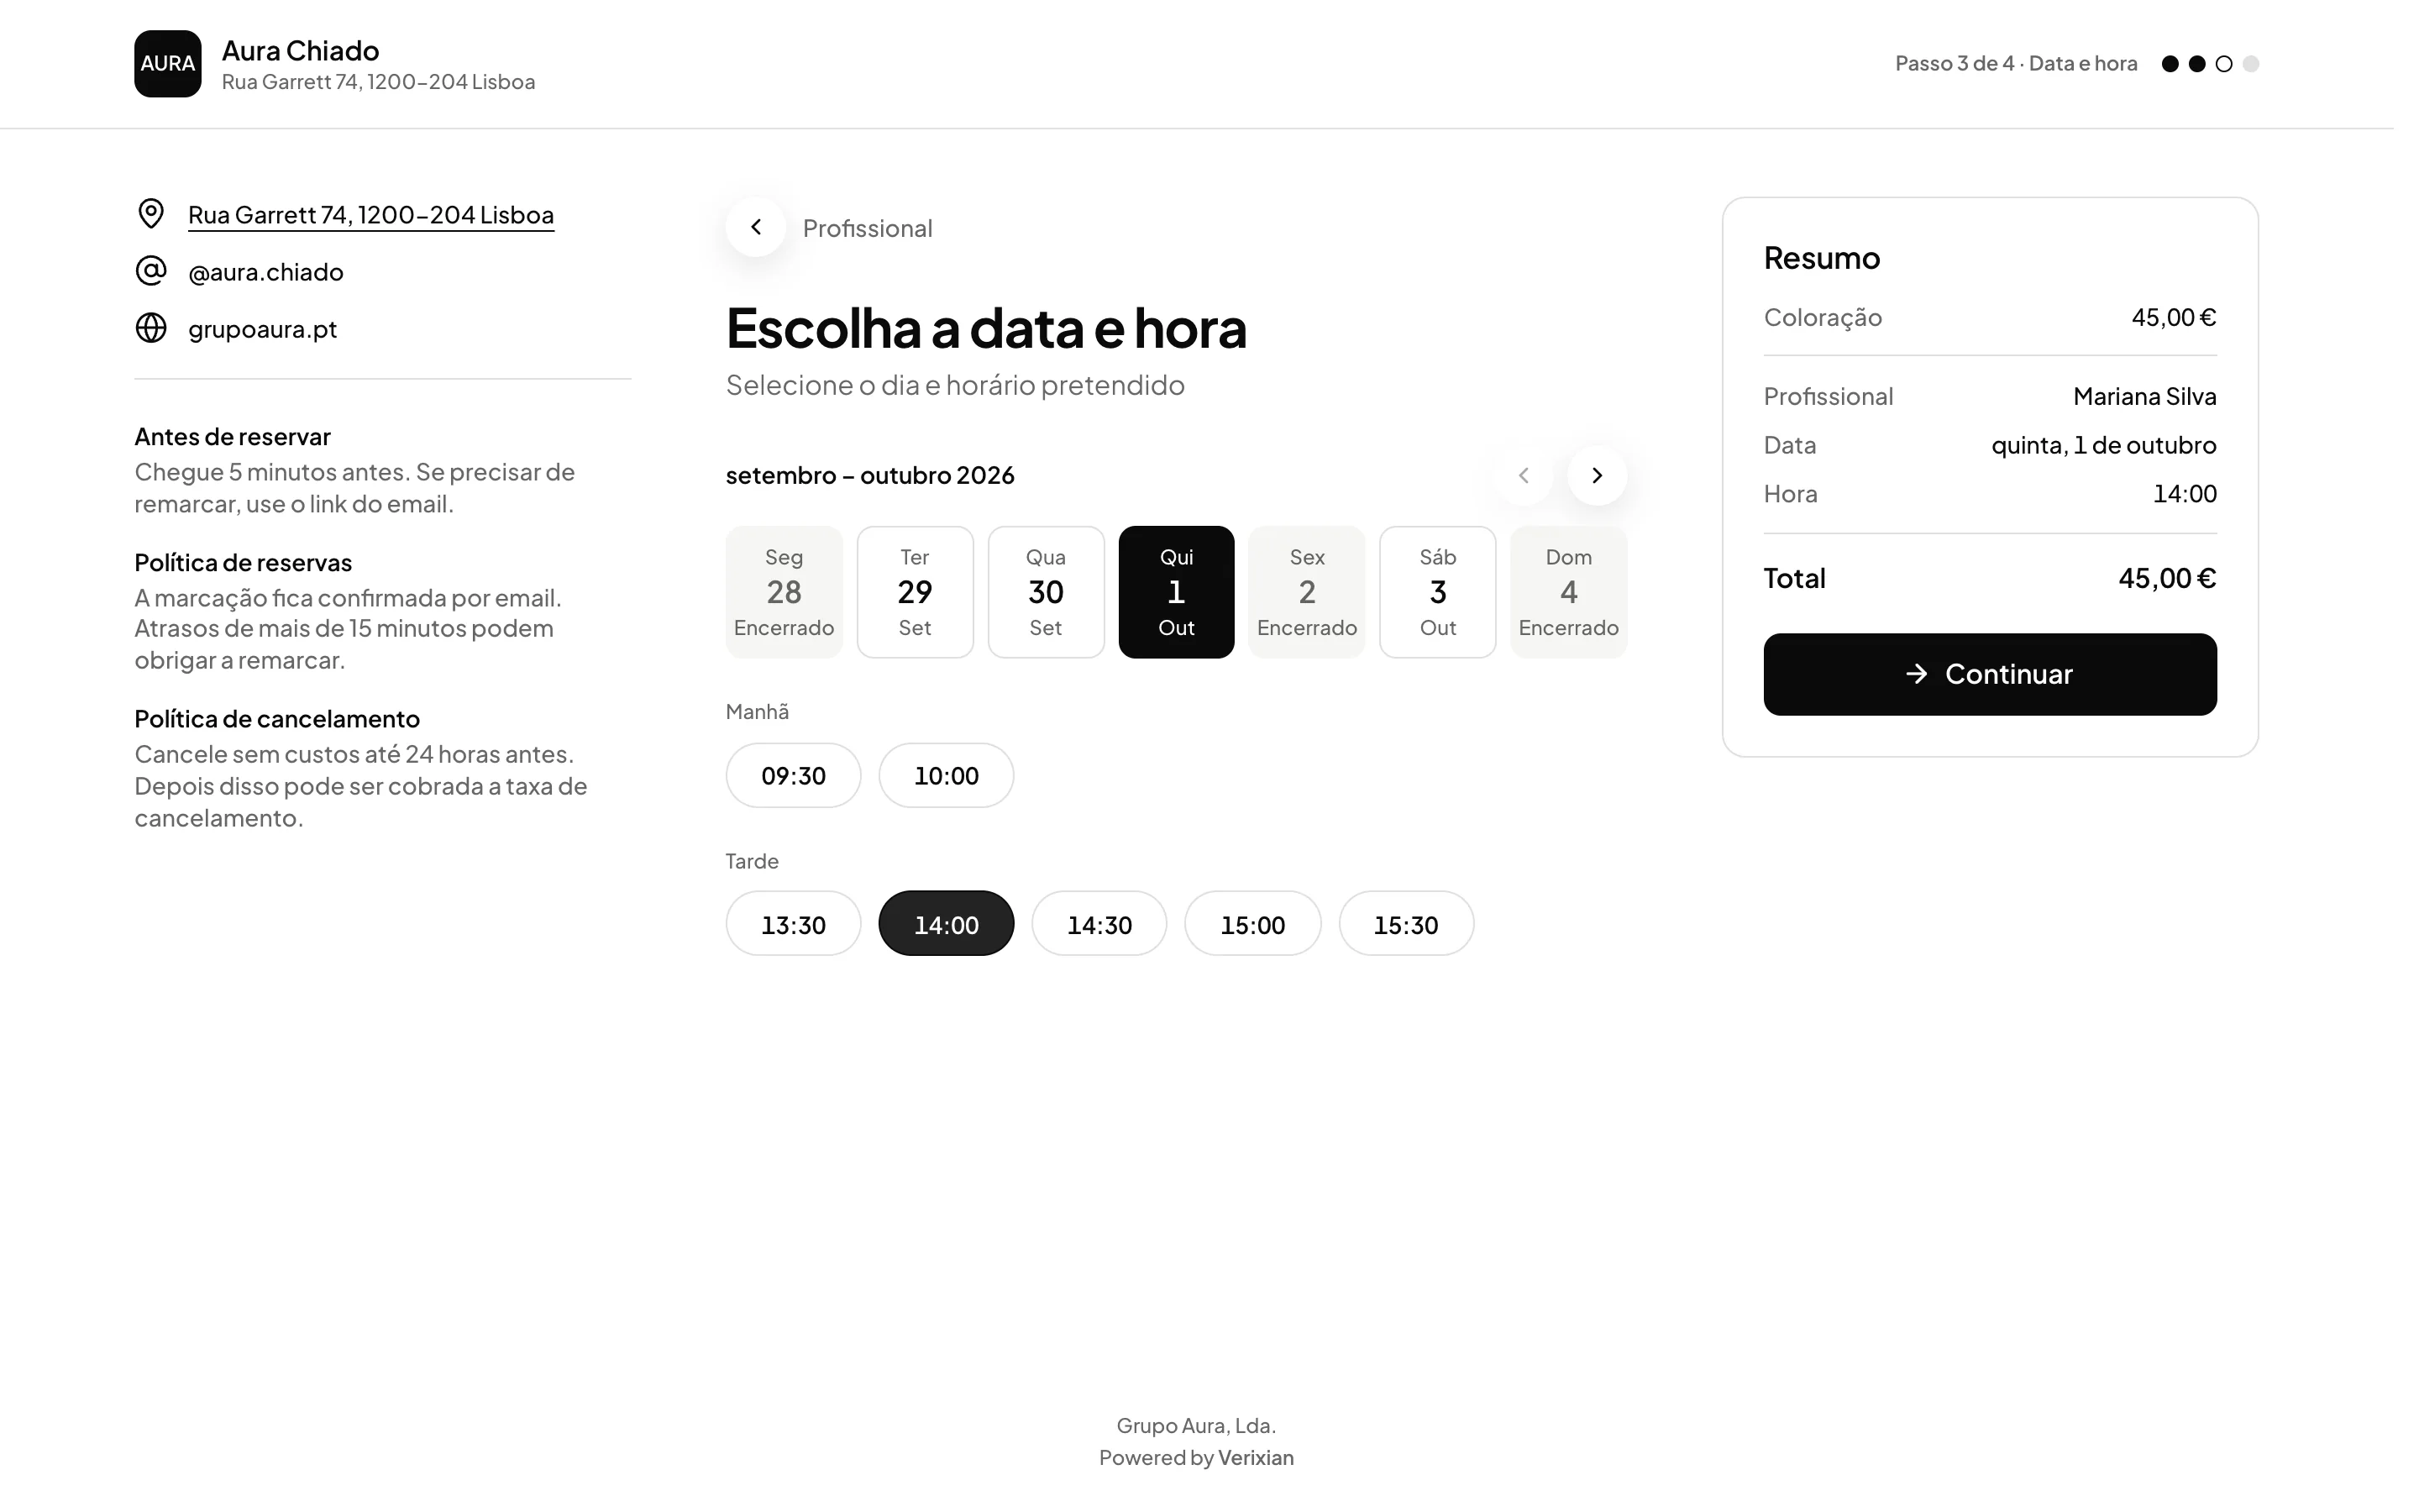Click 'Grupo Aura, Lda.' footer text

pyautogui.click(x=1195, y=1425)
